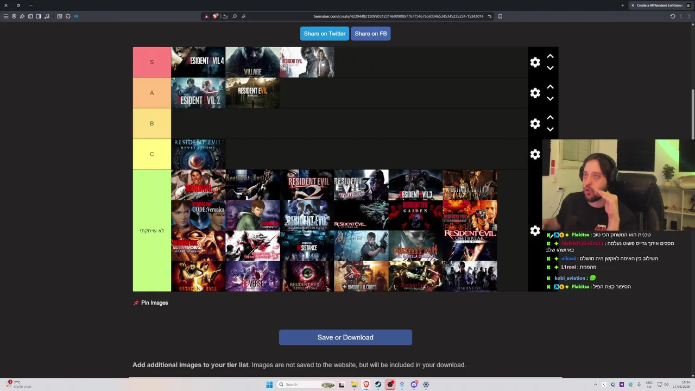
Task: Click the browser reload button
Action: pos(673,16)
